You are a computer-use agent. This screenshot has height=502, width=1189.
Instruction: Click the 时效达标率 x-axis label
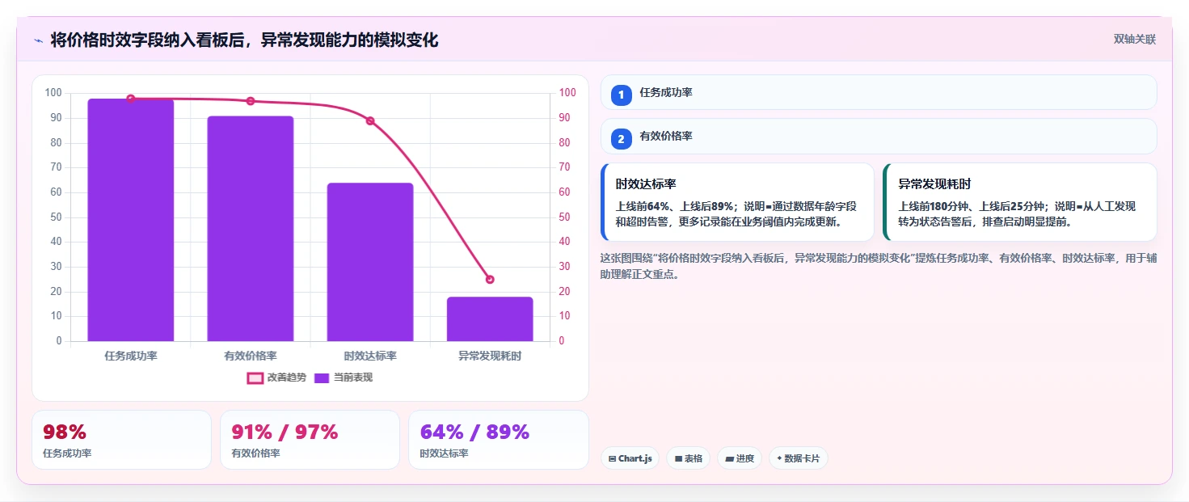point(370,356)
